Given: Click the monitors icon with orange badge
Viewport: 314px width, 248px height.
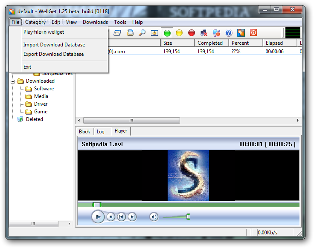Looking at the screenshot, I should coord(216,33).
